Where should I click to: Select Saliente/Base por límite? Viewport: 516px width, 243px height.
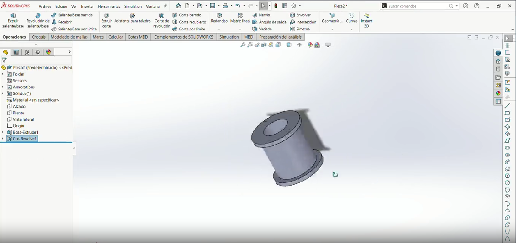pos(74,29)
